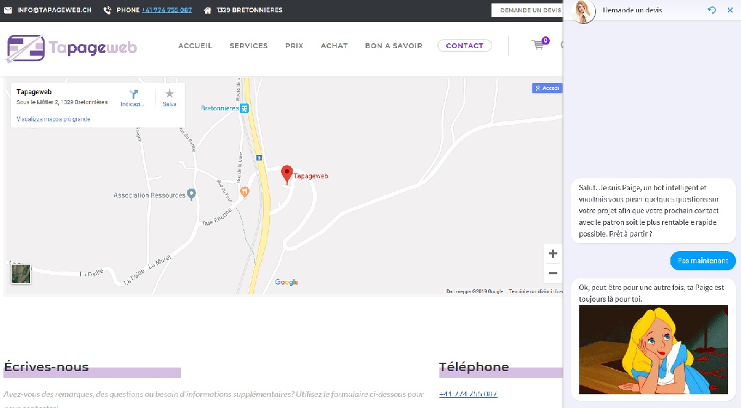Click the Accedi sign-in button on map
This screenshot has height=408, width=741.
point(547,88)
